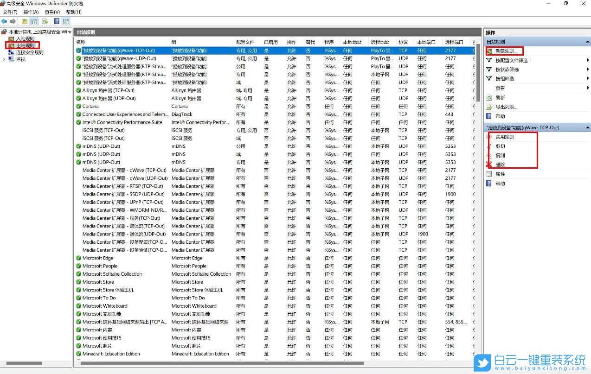Open the 操作(A) menu
This screenshot has width=591, height=374.
[x=31, y=12]
